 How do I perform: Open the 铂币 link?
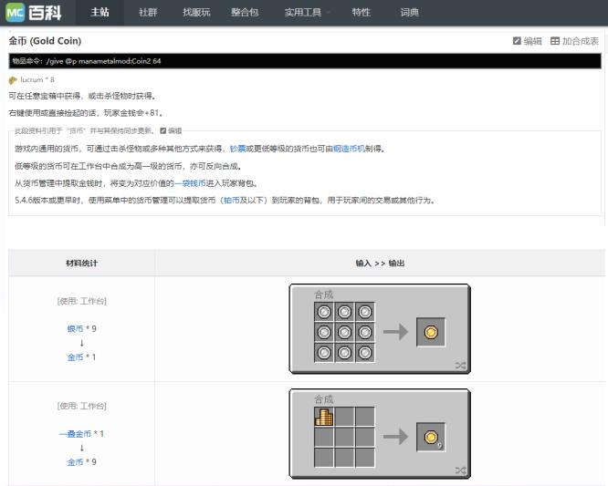pyautogui.click(x=232, y=201)
